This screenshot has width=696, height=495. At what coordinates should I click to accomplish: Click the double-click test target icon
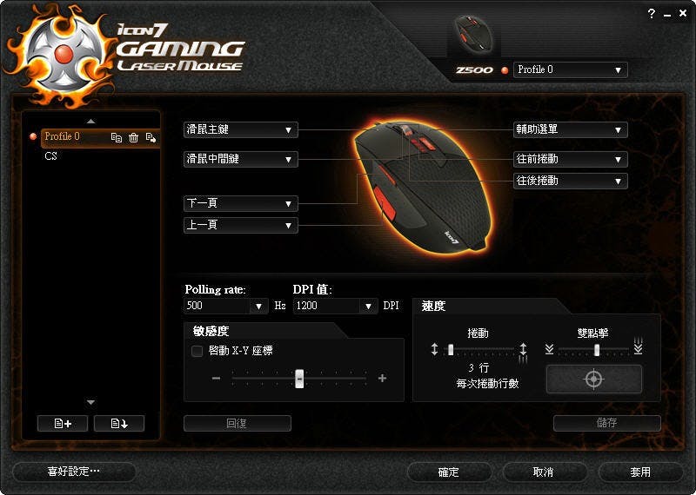(594, 379)
